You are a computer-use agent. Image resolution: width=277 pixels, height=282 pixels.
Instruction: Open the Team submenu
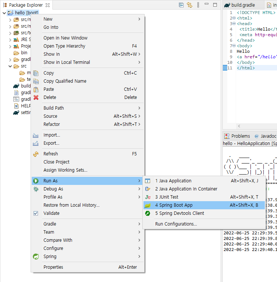click(x=88, y=232)
